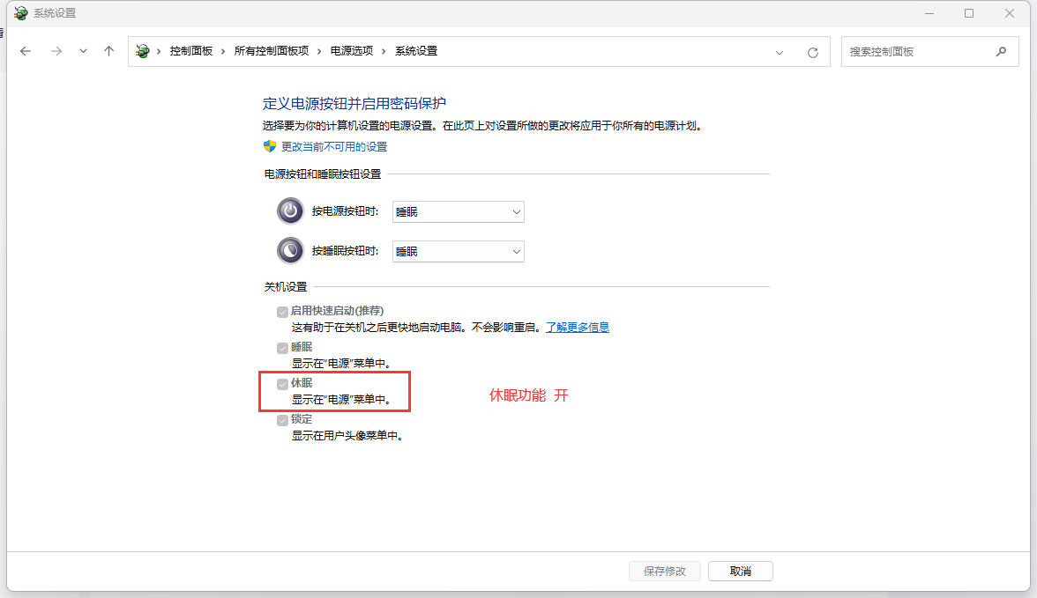Open the address bar history dropdown
This screenshot has height=598, width=1037.
click(x=780, y=52)
